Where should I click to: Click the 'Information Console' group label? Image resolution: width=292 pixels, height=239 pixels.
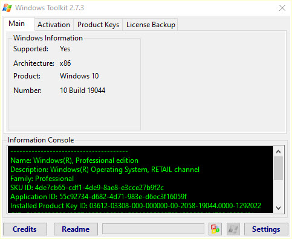[41, 140]
